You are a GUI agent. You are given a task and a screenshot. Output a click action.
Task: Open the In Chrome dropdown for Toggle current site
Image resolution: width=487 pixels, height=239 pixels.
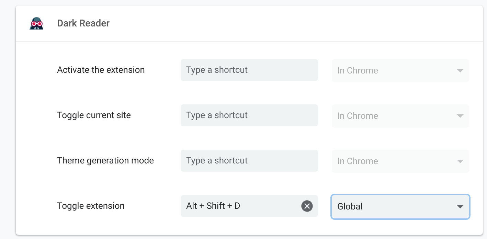click(x=400, y=116)
